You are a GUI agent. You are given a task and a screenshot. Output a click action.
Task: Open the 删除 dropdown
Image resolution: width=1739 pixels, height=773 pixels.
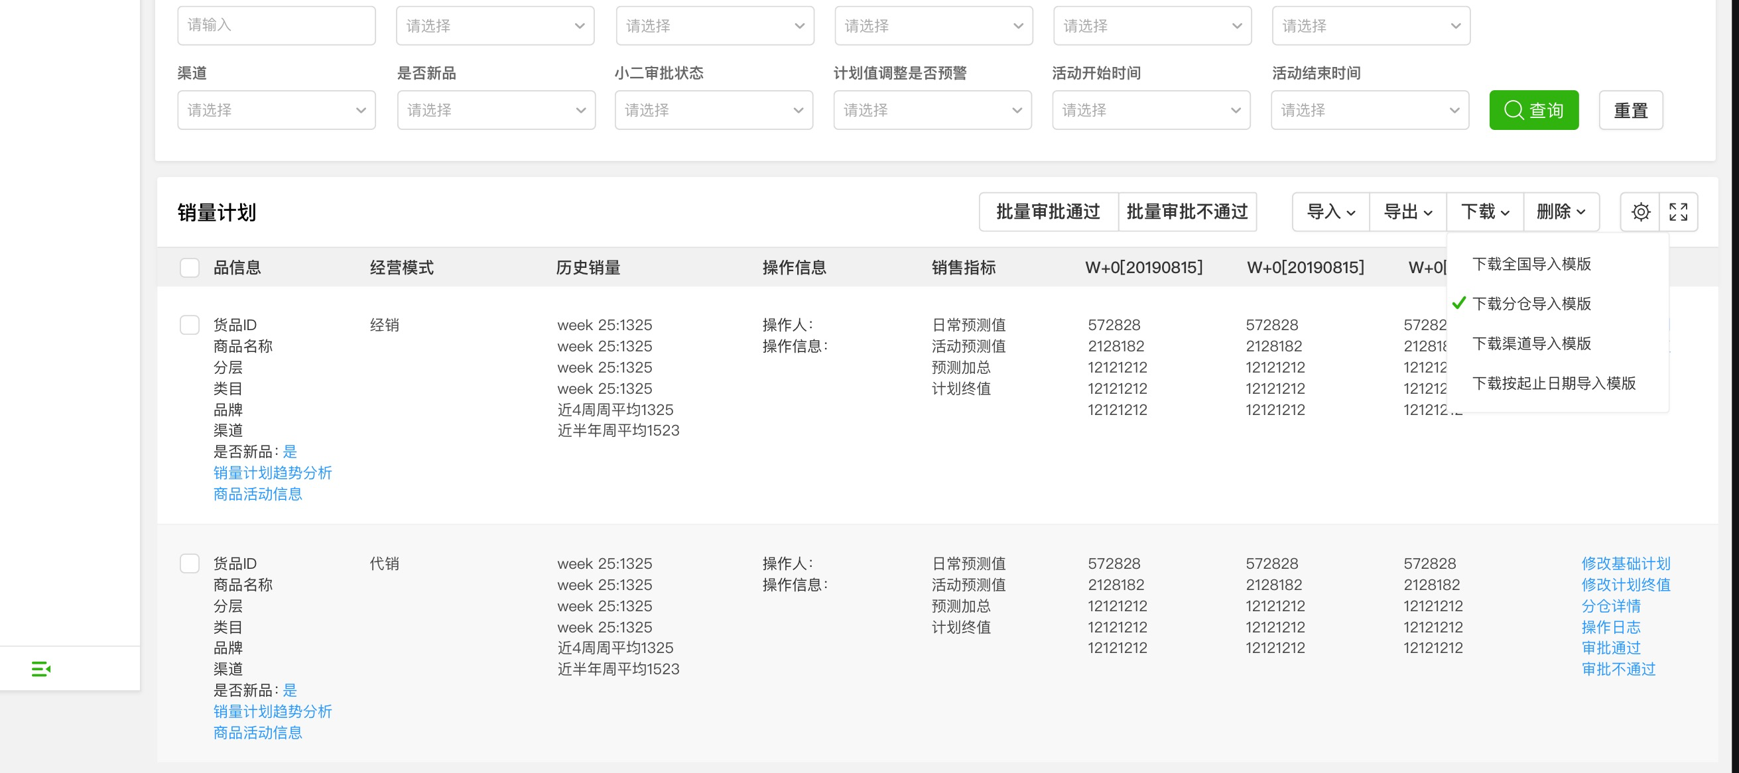pyautogui.click(x=1561, y=211)
